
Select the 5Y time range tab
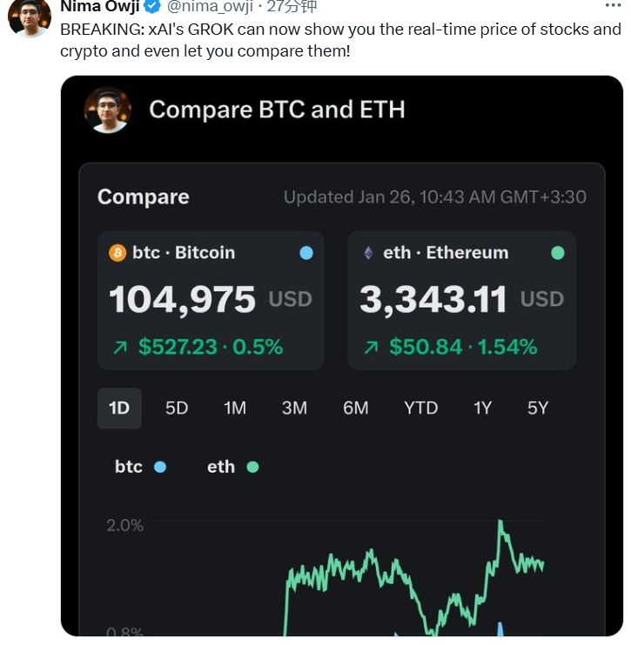point(538,408)
